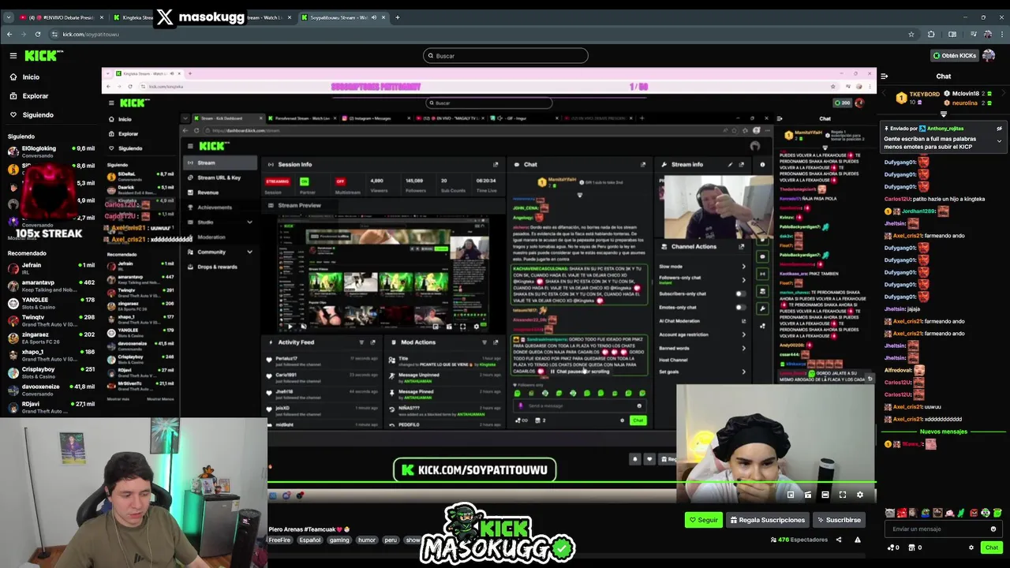The height and width of the screenshot is (568, 1010).
Task: Open recommended channel Twinqtv
Action: [x=51, y=320]
